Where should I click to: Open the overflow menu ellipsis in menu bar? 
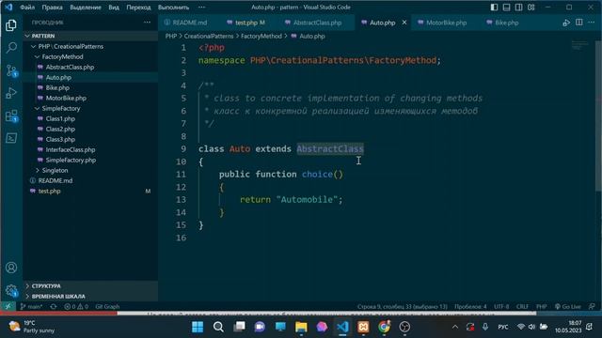point(201,8)
